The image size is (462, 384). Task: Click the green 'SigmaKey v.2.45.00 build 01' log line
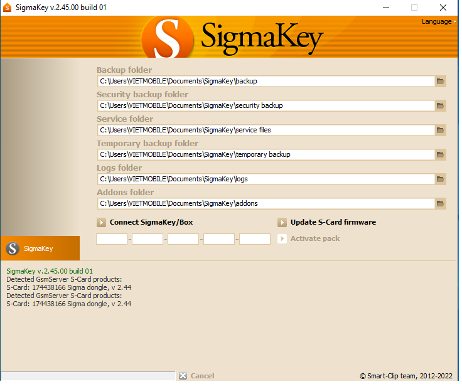pos(50,271)
